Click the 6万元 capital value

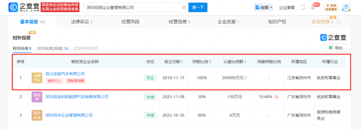234,115
